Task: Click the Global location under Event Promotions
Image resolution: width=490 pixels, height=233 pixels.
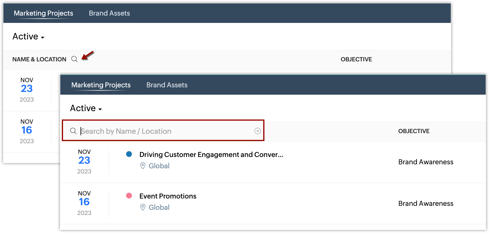Action: pyautogui.click(x=159, y=207)
